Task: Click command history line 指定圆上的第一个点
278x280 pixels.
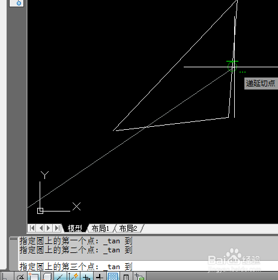Action: [x=76, y=241]
